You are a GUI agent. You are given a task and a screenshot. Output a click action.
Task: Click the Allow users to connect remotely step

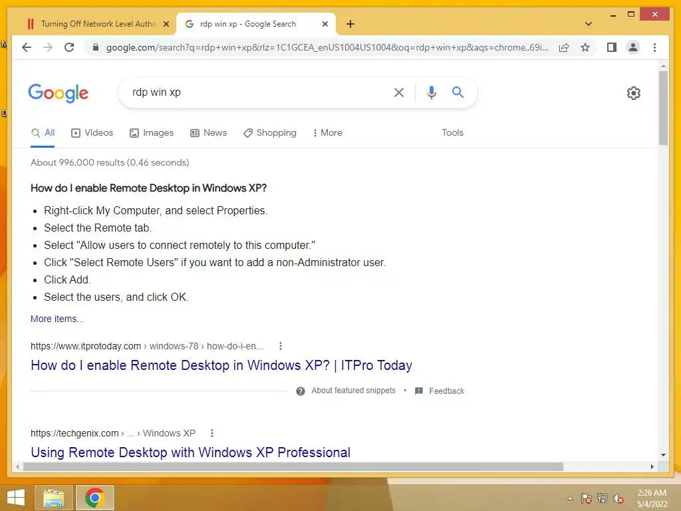coord(180,245)
